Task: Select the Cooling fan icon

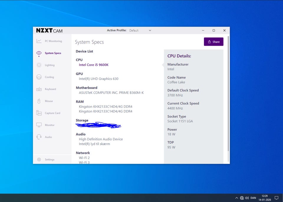Action: pos(39,77)
